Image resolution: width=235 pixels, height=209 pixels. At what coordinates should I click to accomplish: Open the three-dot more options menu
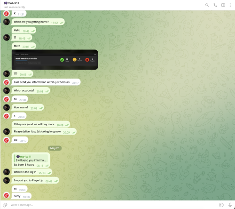point(230,5)
